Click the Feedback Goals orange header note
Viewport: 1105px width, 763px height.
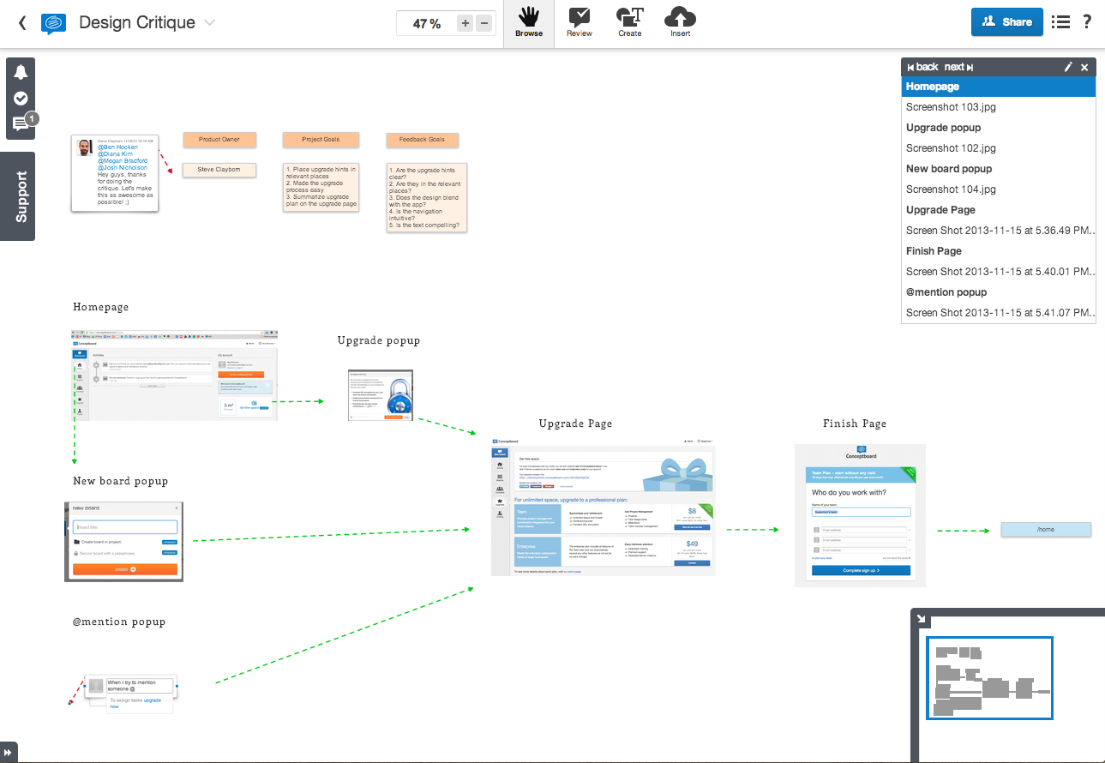[422, 140]
